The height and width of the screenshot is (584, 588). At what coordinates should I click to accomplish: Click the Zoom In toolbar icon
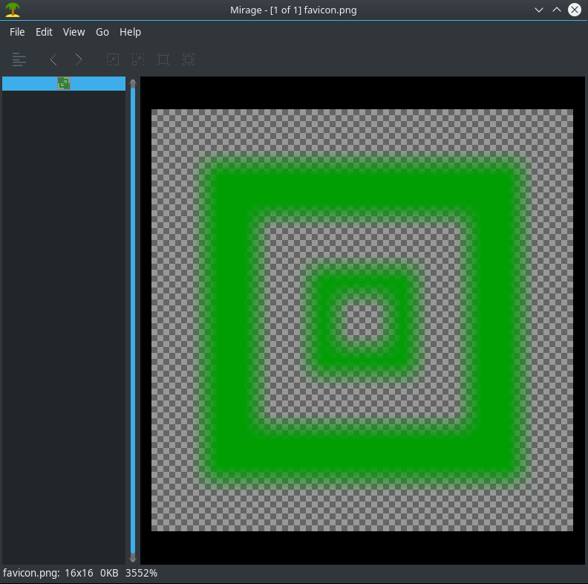click(x=138, y=59)
